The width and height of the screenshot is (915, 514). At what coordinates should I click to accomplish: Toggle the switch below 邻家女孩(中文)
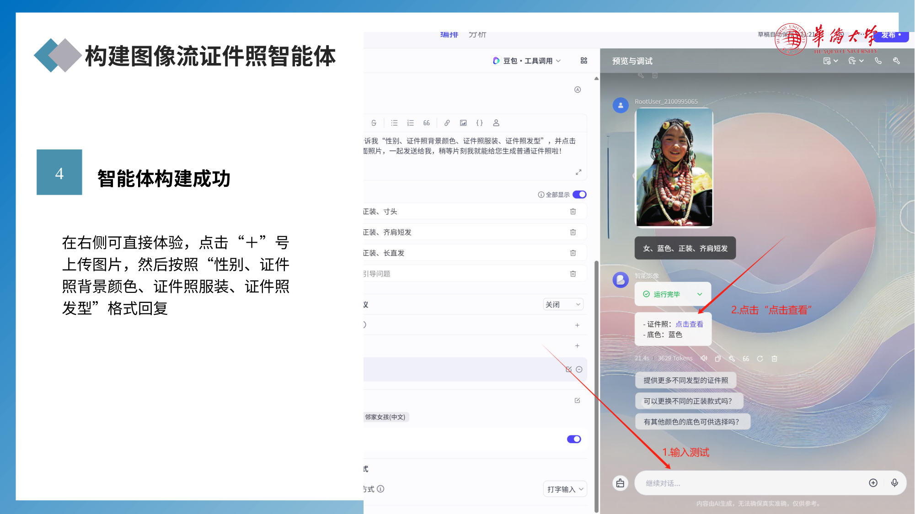(574, 439)
